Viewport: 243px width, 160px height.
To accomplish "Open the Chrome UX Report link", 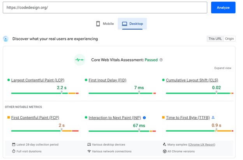I will (201, 144).
